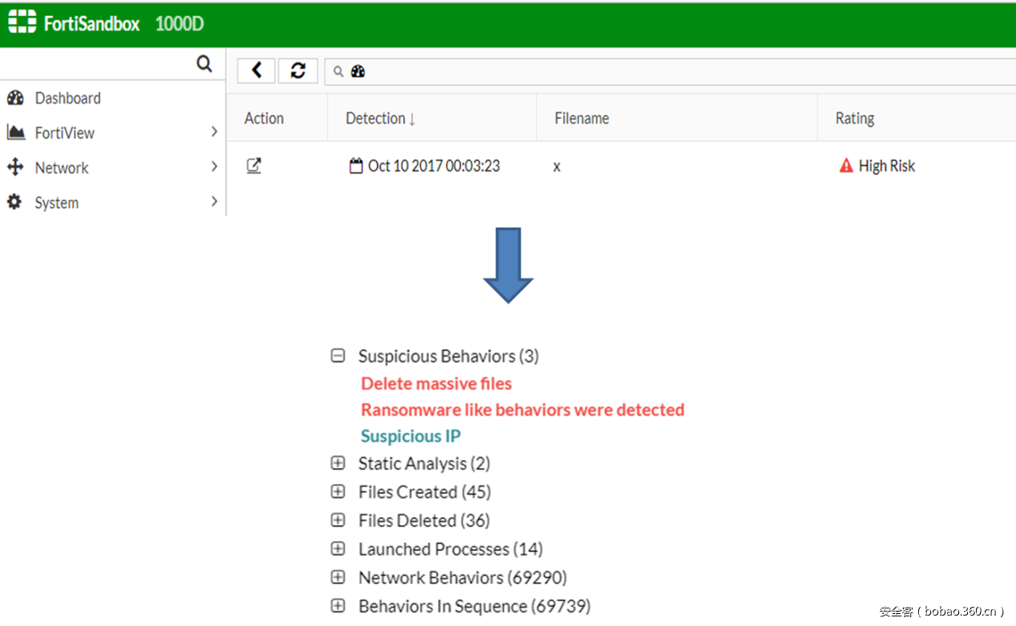Expand the Files Created section

[338, 491]
